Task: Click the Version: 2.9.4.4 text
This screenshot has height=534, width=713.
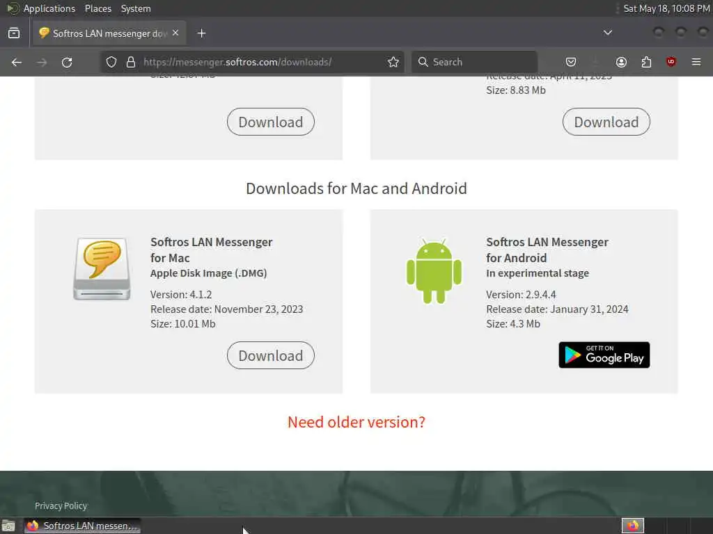Action: tap(521, 295)
